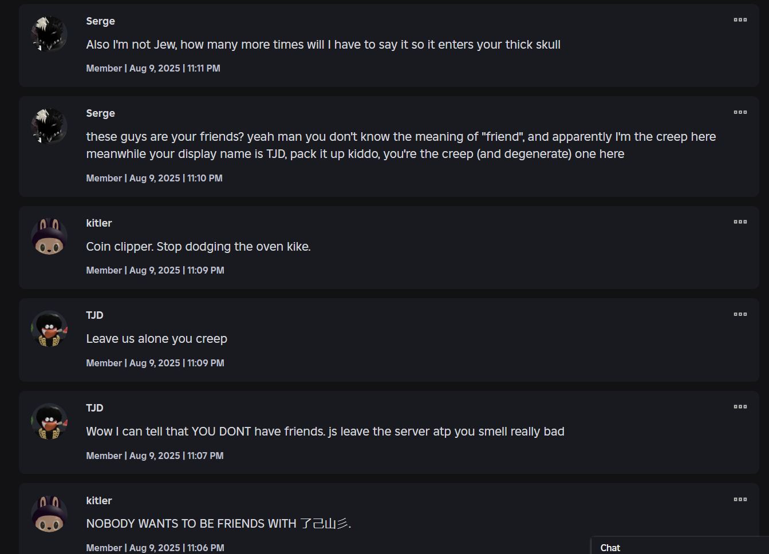769x554 pixels.
Task: Click ellipsis on TJD's "Leave us alone" message
Action: 740,314
